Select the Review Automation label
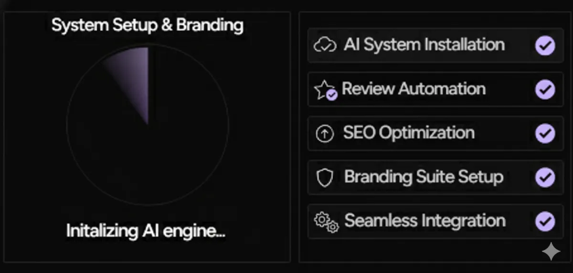The height and width of the screenshot is (273, 573). (414, 89)
